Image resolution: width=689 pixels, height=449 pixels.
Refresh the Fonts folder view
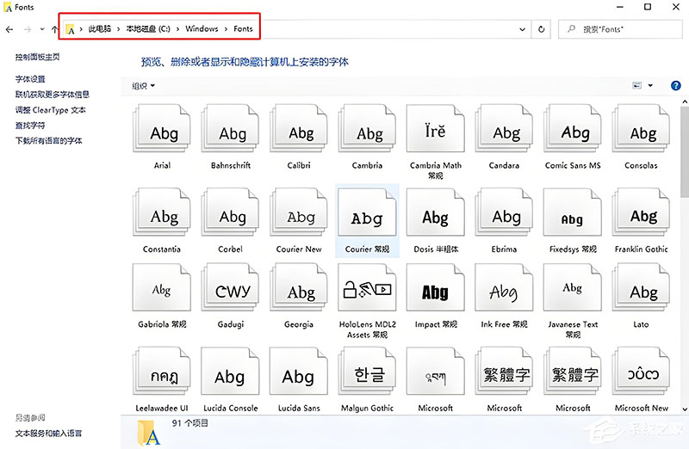coord(542,29)
